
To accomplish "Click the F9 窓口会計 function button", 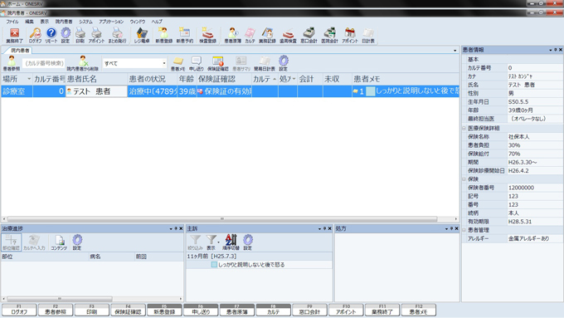I will point(309,310).
